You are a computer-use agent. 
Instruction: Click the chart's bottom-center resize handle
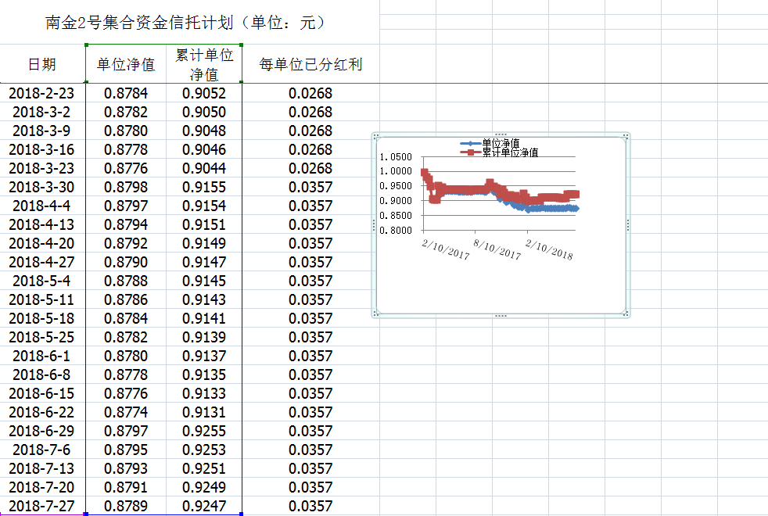tap(501, 316)
